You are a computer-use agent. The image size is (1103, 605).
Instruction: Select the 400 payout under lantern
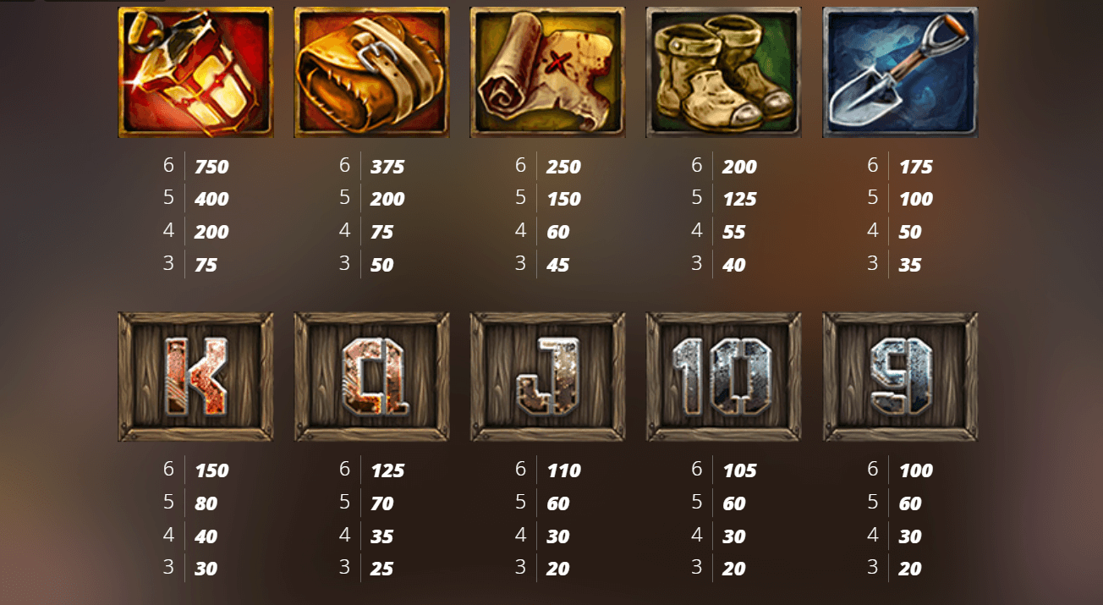tap(211, 200)
